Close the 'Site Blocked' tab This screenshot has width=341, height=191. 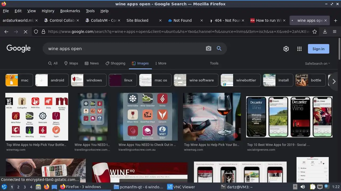coord(160,20)
